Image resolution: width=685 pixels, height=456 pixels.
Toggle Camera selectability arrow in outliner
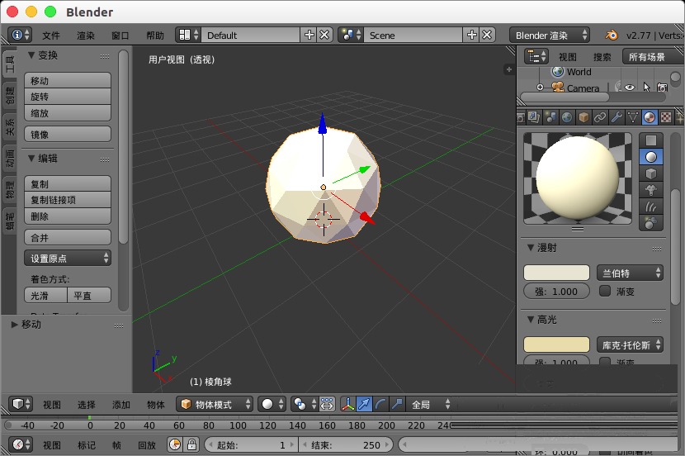[x=646, y=88]
